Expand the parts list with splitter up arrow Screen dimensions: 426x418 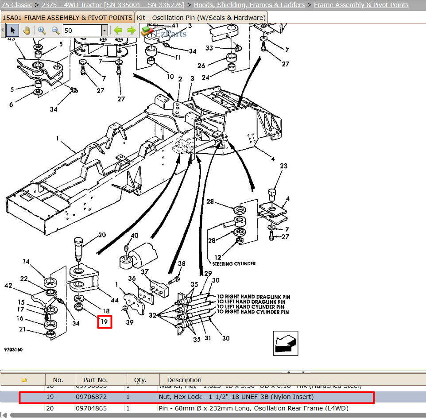click(x=289, y=372)
